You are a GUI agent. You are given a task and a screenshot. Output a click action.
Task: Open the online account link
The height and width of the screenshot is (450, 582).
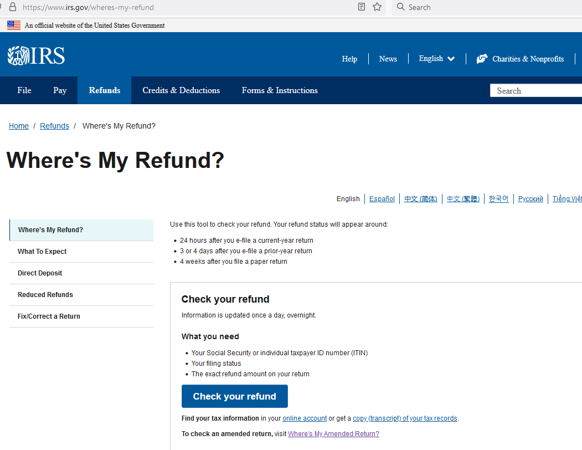click(x=305, y=418)
